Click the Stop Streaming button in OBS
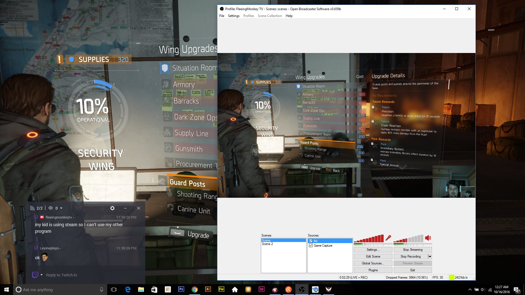 click(413, 250)
